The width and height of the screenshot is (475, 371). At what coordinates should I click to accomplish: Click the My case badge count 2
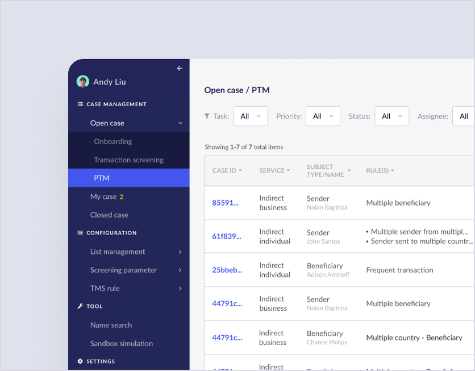coord(122,197)
